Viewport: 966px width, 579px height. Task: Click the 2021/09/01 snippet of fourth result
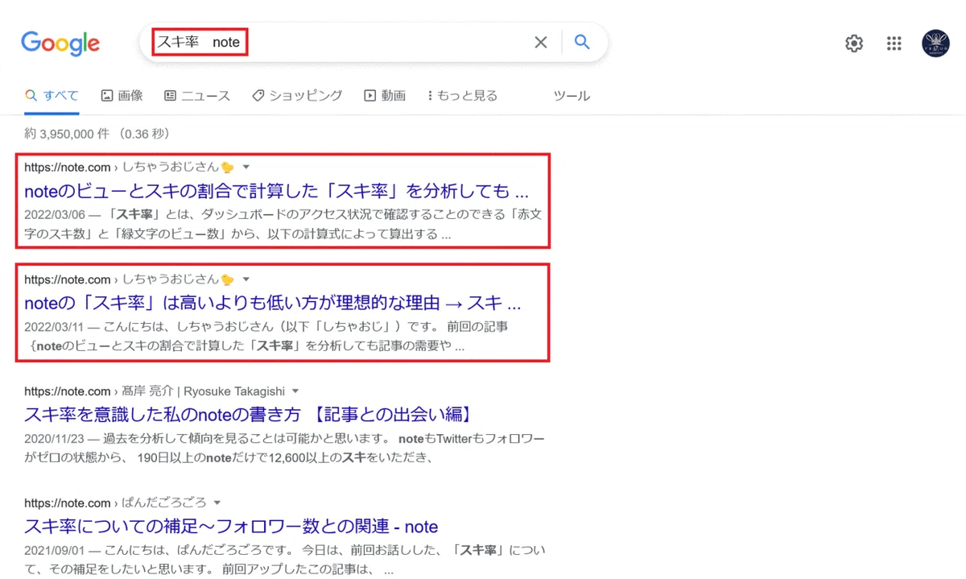pos(285,560)
